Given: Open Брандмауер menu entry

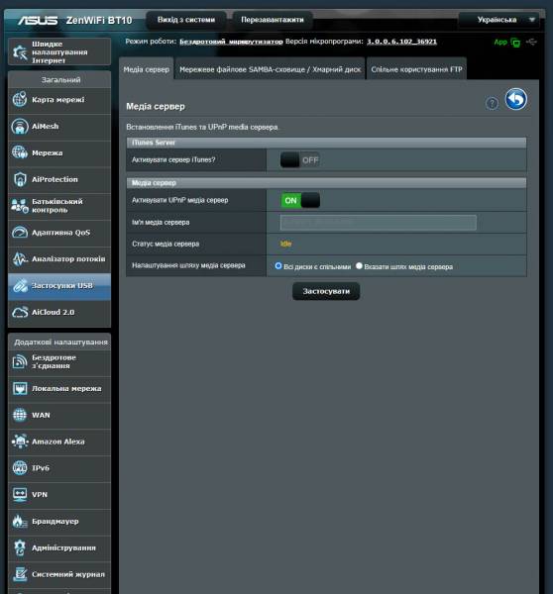Looking at the screenshot, I should [59, 522].
